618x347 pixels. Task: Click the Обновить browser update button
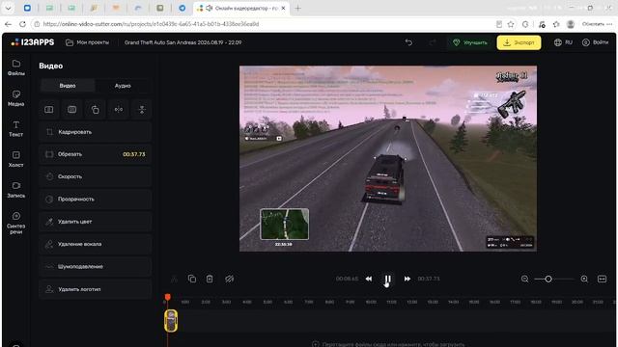597,24
